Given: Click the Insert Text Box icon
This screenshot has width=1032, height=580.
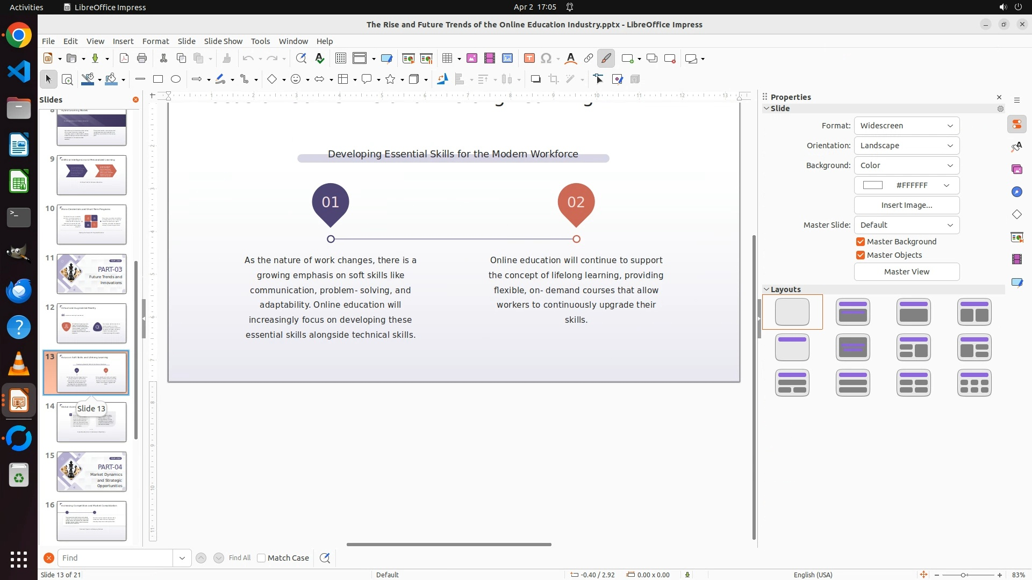Looking at the screenshot, I should point(529,59).
